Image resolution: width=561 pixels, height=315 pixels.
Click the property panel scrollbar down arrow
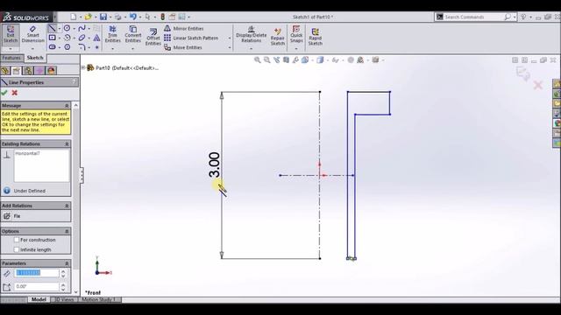(75, 291)
